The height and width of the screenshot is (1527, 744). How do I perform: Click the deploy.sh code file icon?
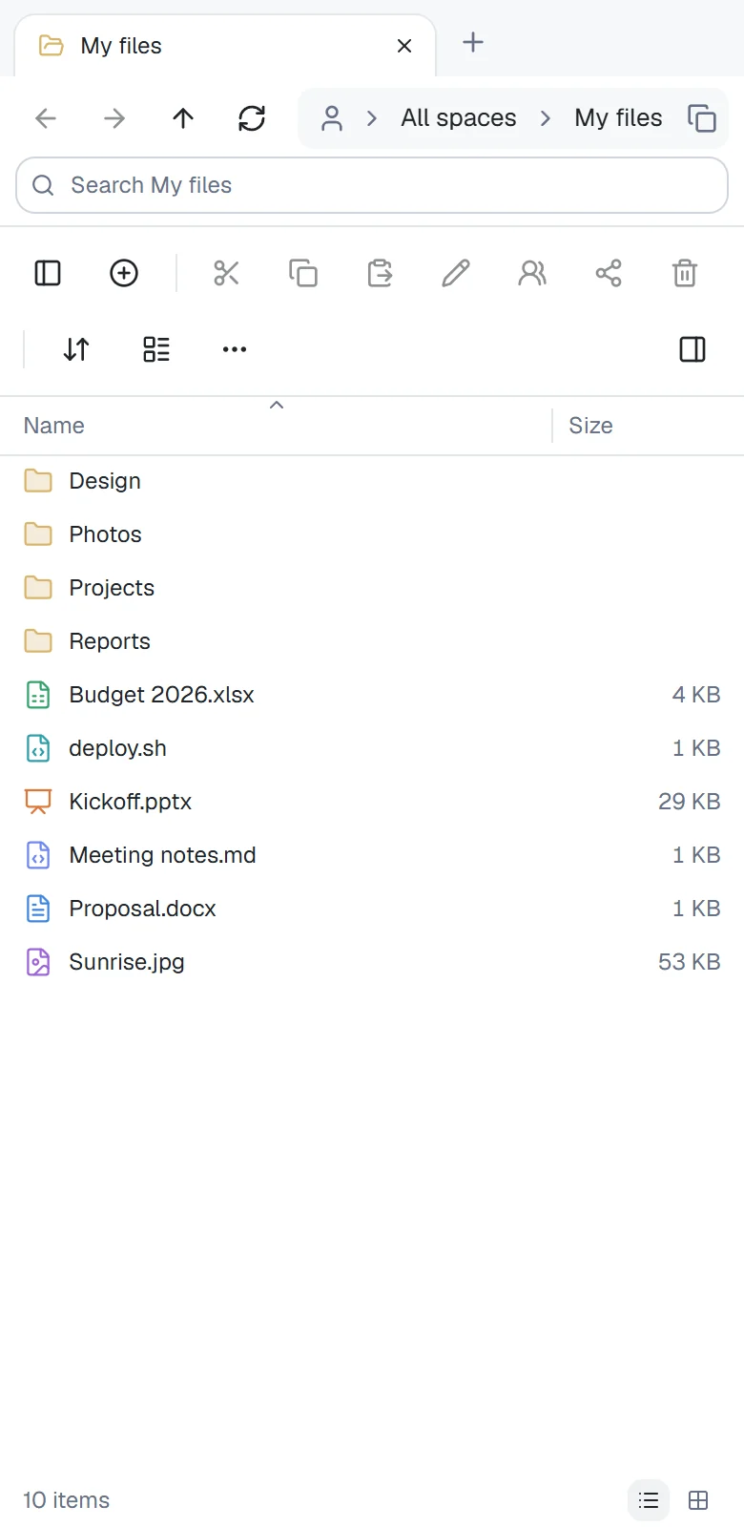pyautogui.click(x=38, y=748)
